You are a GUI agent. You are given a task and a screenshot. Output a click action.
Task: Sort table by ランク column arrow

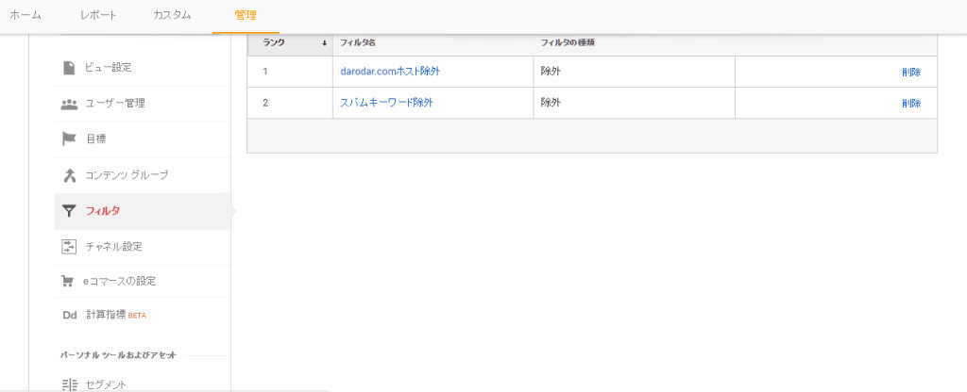tap(325, 43)
